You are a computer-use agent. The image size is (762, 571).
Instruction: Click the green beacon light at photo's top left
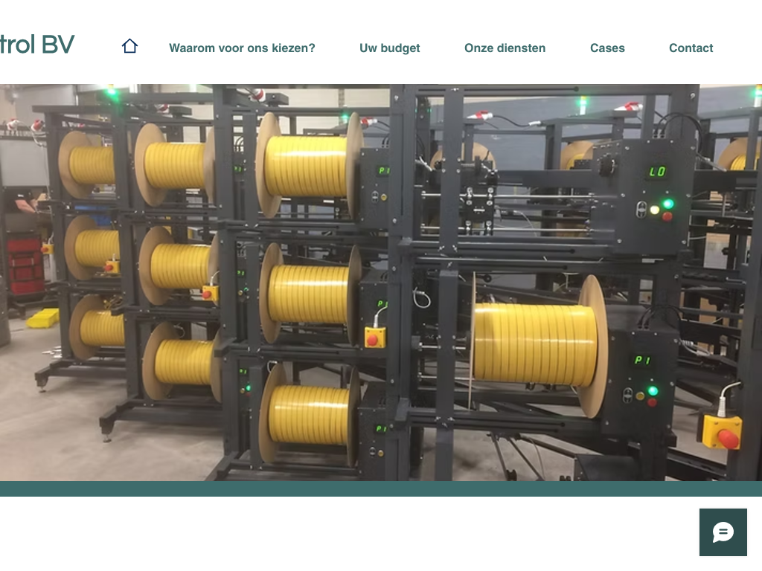coord(111,92)
